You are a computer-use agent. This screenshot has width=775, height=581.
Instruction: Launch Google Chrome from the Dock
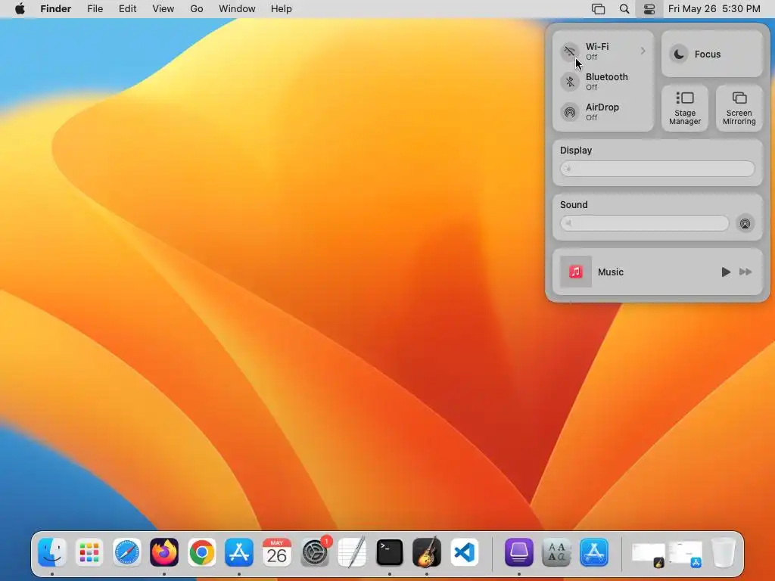point(201,552)
